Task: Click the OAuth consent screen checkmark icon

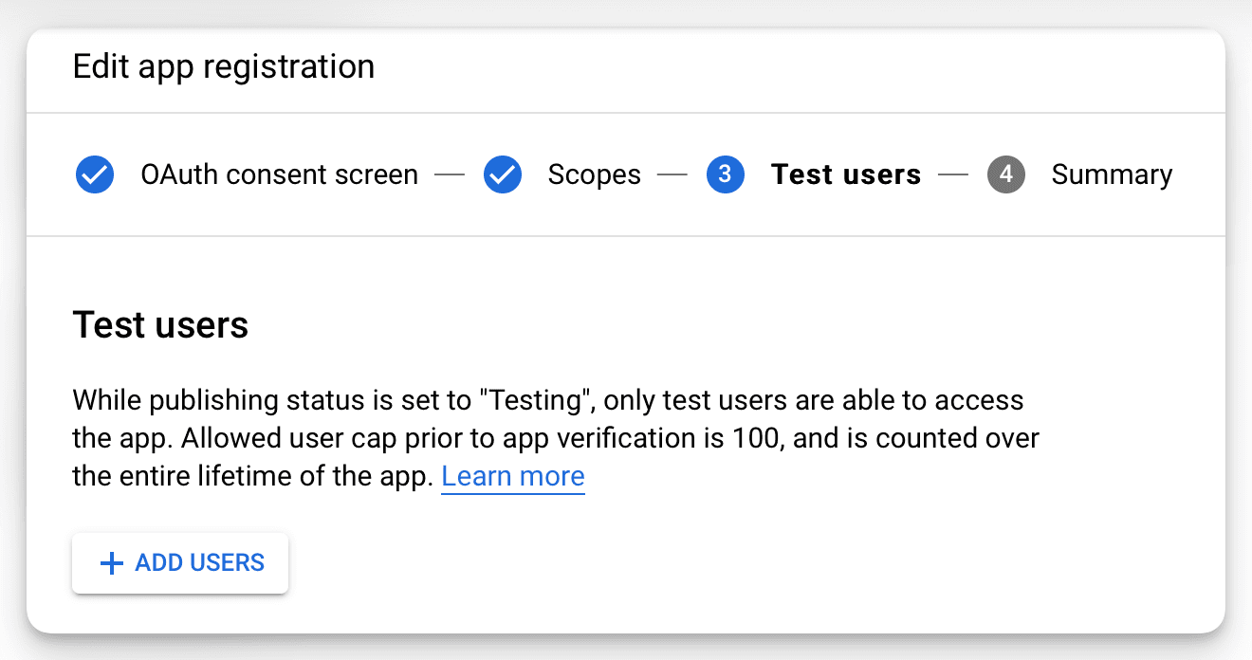Action: point(95,175)
